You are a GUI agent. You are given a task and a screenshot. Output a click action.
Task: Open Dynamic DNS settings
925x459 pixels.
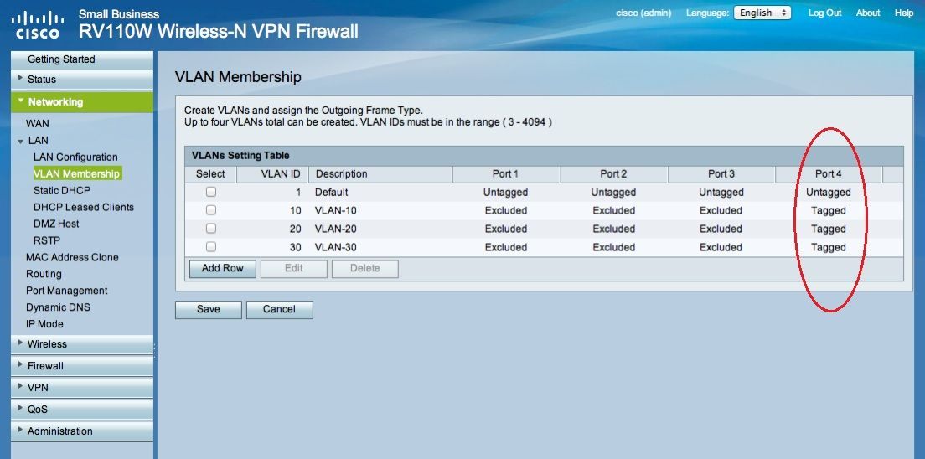coord(58,307)
